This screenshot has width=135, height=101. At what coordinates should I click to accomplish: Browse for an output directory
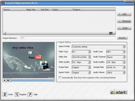coord(122,38)
